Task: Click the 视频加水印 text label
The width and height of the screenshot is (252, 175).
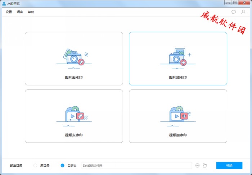Action: click(x=178, y=135)
